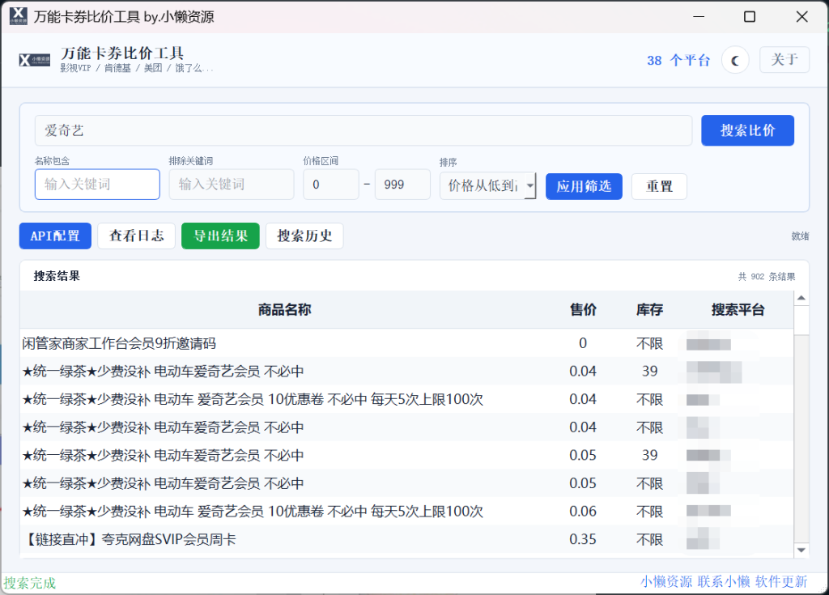Click the 38 个平台 platform count
Viewport: 829px width, 595px height.
pos(678,60)
